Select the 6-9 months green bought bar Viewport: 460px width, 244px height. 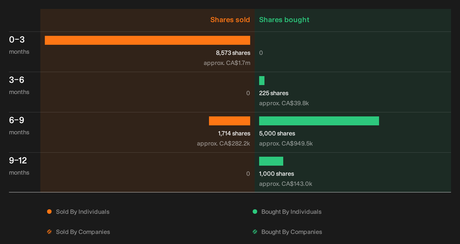point(319,121)
